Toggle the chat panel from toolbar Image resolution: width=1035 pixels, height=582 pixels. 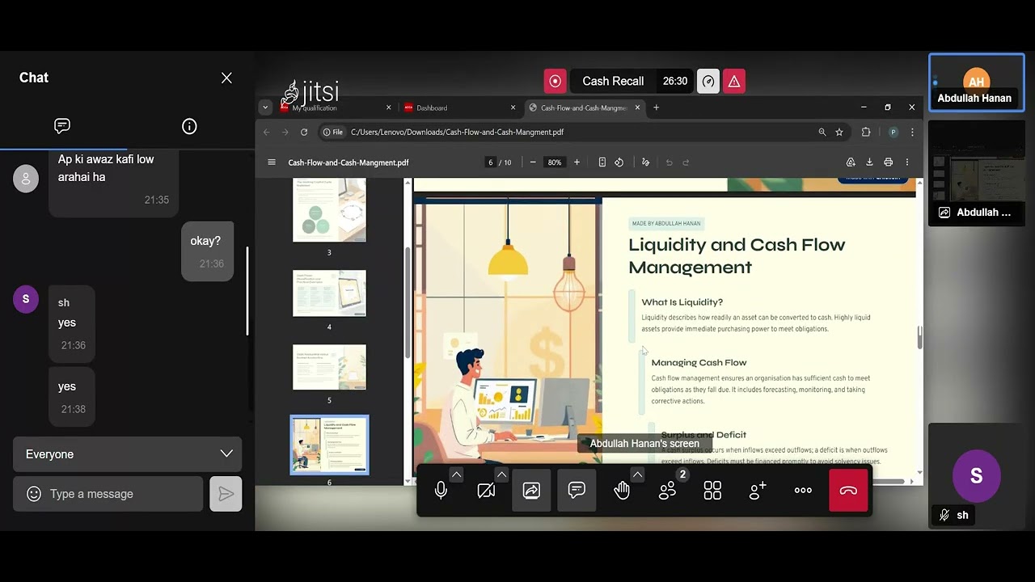pyautogui.click(x=577, y=491)
